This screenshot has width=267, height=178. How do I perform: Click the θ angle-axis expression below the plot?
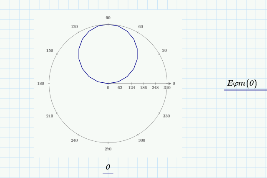click(108, 167)
